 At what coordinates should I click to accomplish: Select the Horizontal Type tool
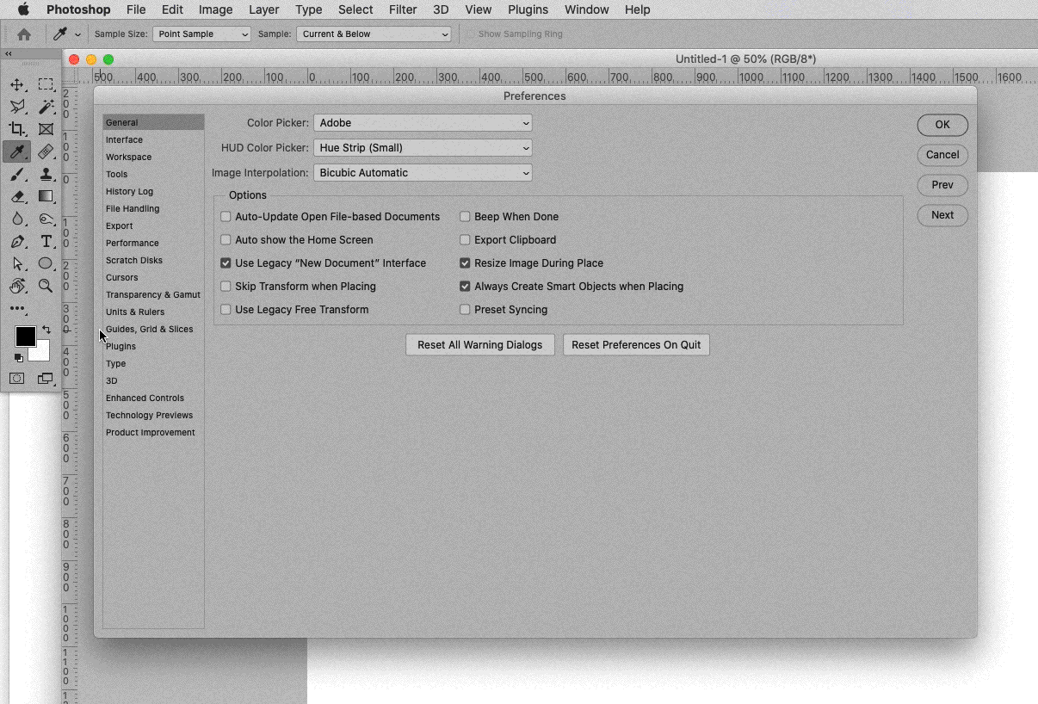pyautogui.click(x=46, y=242)
